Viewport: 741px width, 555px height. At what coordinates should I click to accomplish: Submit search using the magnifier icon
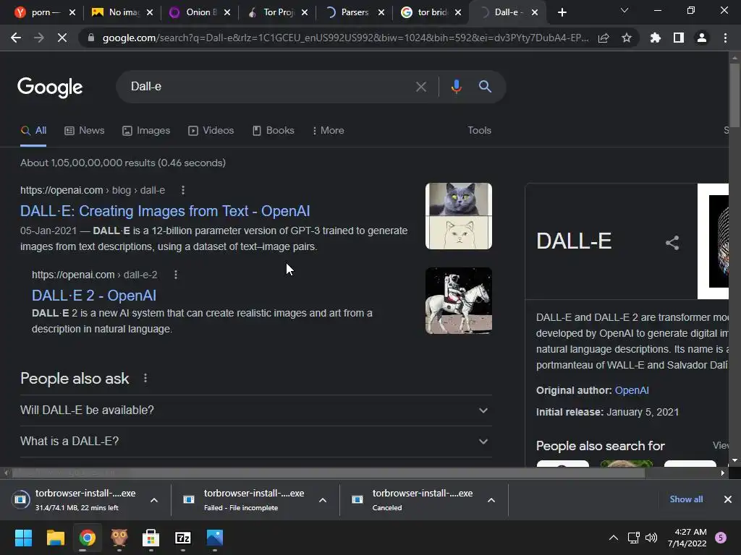click(485, 87)
